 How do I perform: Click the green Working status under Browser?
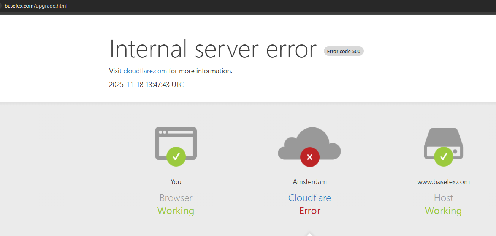tap(176, 211)
